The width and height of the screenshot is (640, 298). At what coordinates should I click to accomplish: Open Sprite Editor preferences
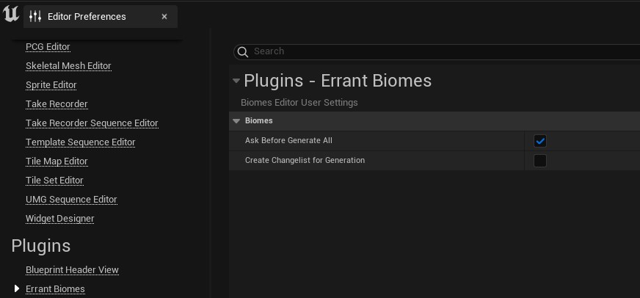pos(51,85)
